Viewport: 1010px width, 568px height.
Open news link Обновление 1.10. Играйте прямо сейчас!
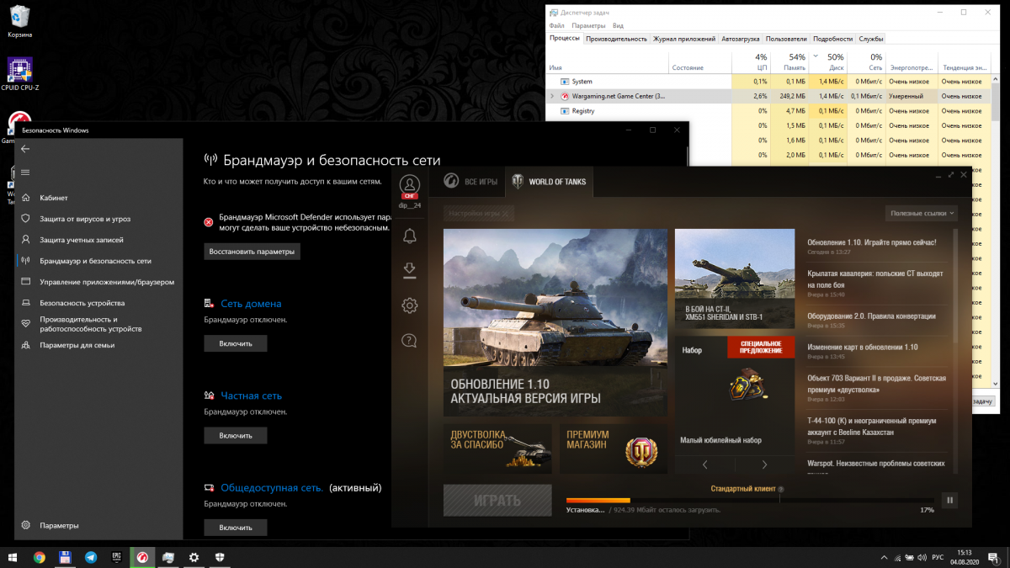coord(871,242)
